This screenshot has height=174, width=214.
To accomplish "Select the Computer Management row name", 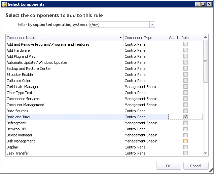I will pos(25,105).
